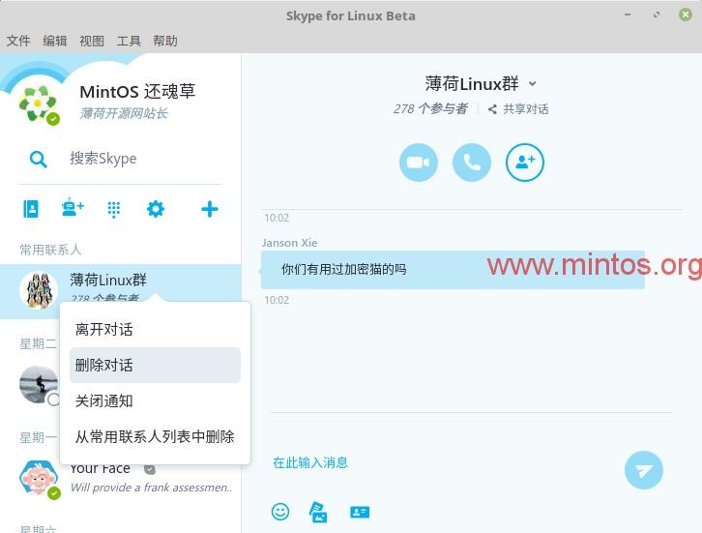Click the 薄荷Linux群 group avatar
This screenshot has width=702, height=533.
(x=39, y=290)
